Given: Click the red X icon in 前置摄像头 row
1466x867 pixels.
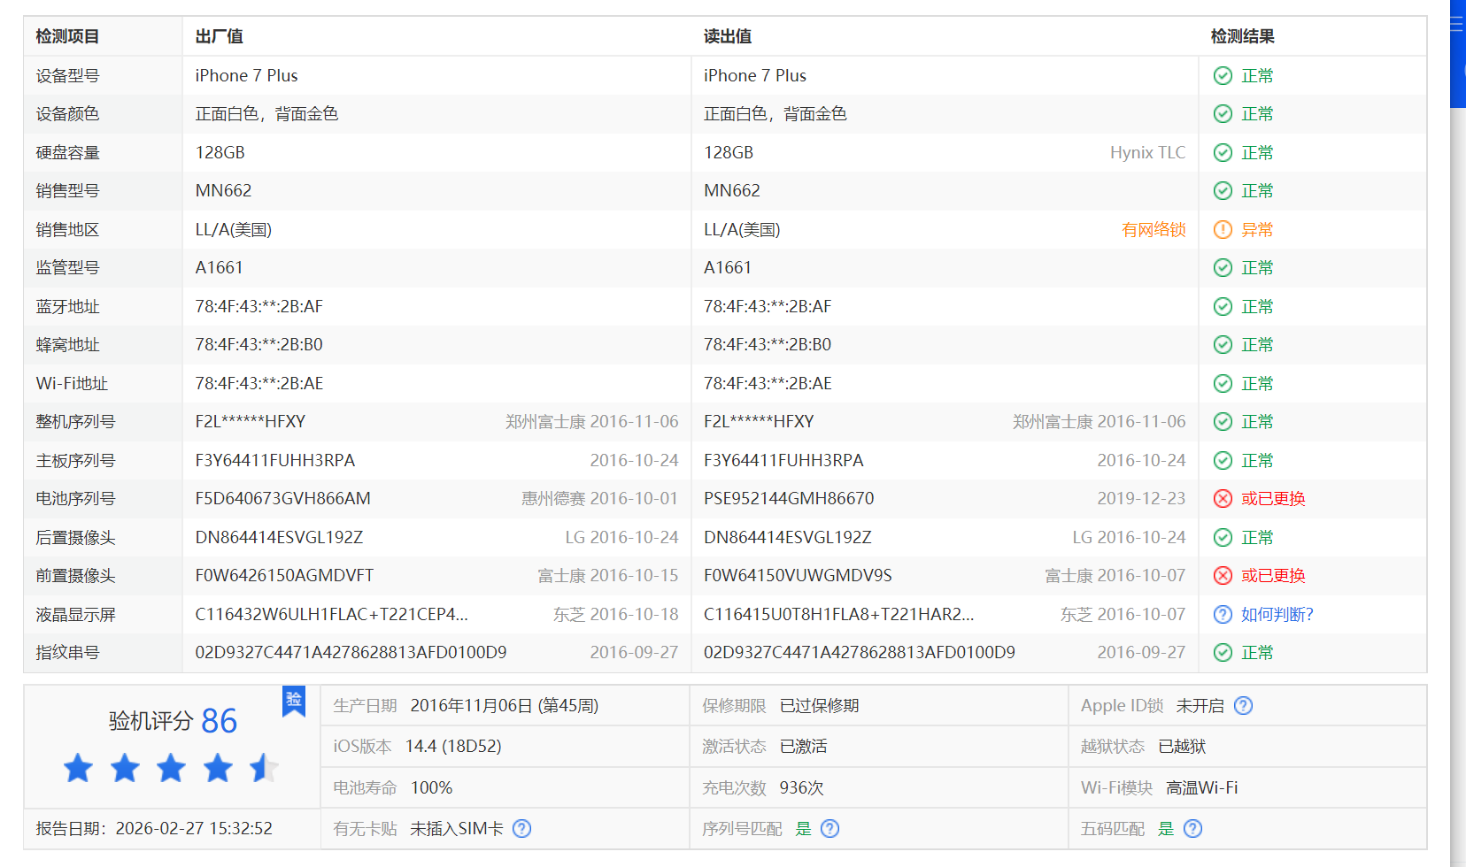Looking at the screenshot, I should click(x=1223, y=576).
